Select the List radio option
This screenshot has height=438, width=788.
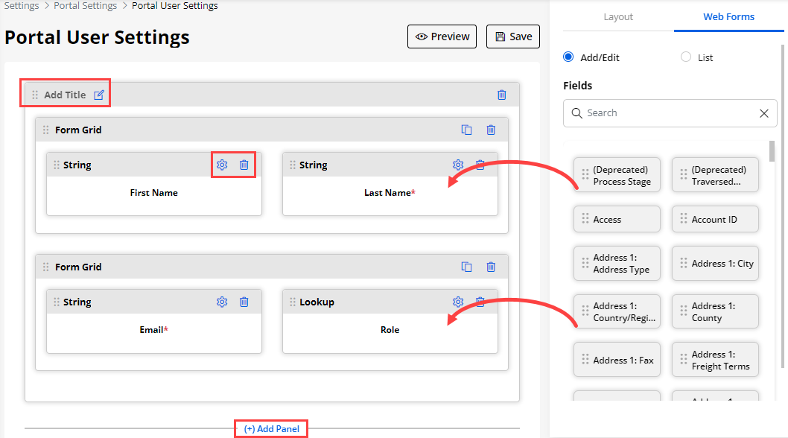point(686,57)
